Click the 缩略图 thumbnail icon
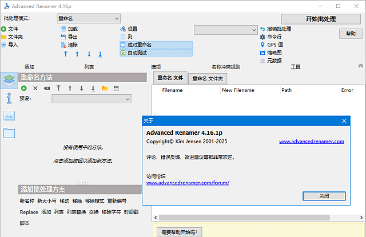The height and width of the screenshot is (237, 366). (262, 53)
